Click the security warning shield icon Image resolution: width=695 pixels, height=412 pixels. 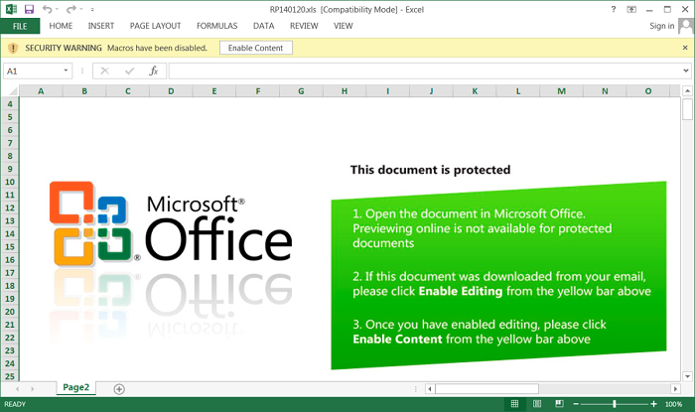click(x=13, y=48)
